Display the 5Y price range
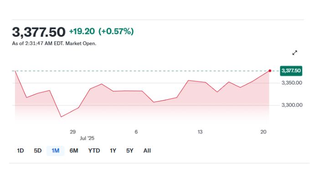319x182 pixels. (x=130, y=151)
